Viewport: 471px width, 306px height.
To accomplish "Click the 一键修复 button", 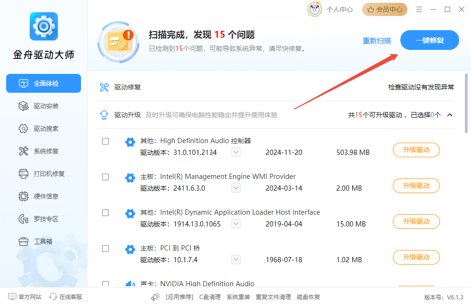I will click(x=430, y=40).
